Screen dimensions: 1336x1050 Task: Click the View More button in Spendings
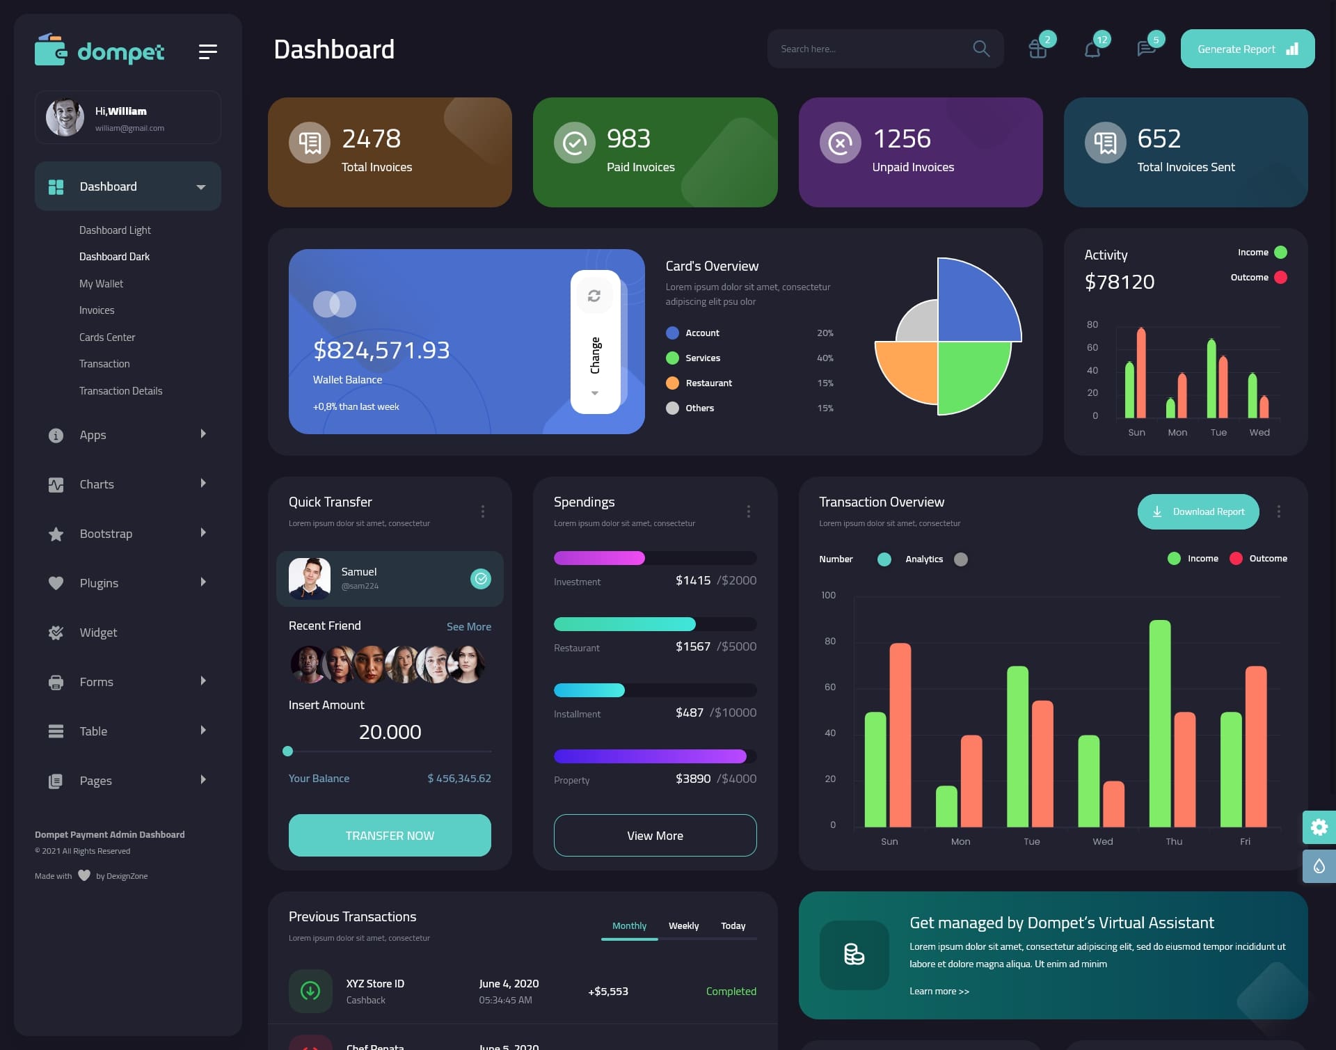coord(655,835)
